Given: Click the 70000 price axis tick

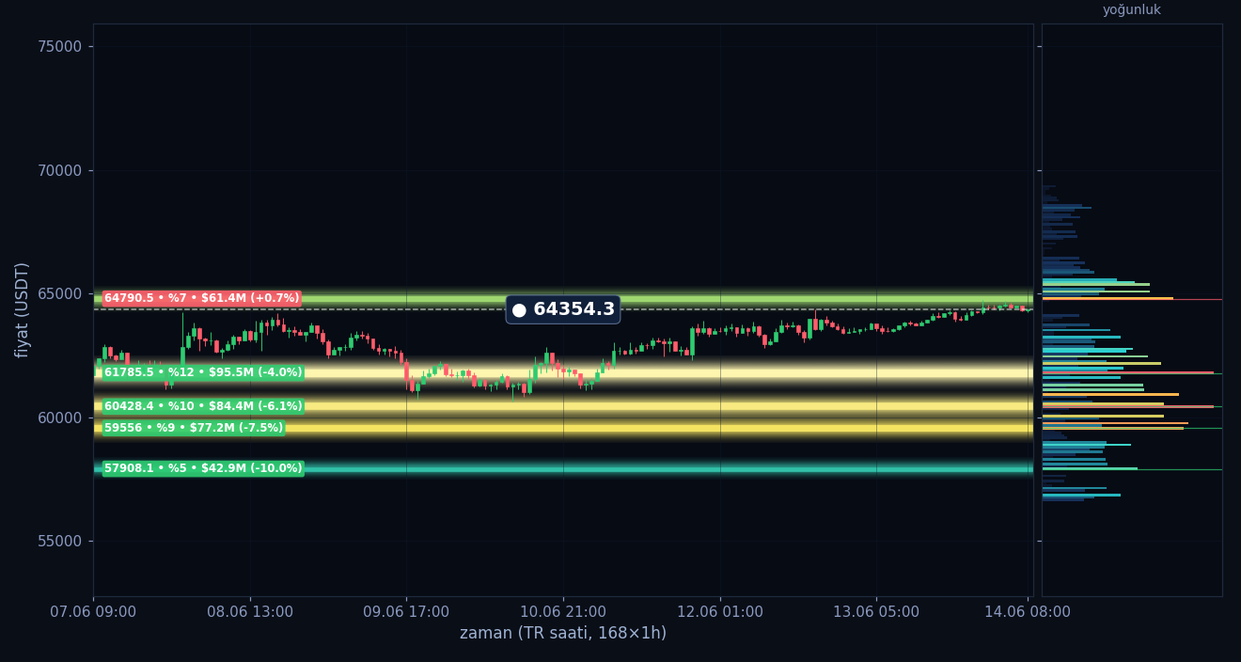Looking at the screenshot, I should (x=61, y=170).
